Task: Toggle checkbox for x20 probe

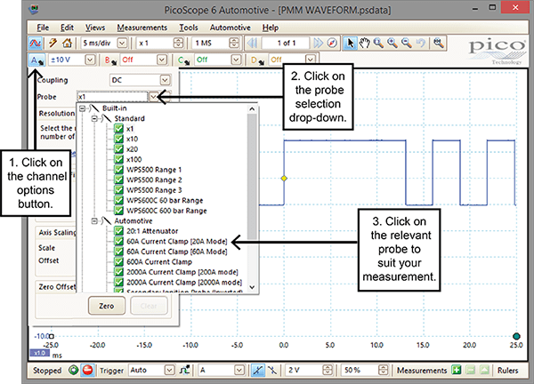Action: 118,149
